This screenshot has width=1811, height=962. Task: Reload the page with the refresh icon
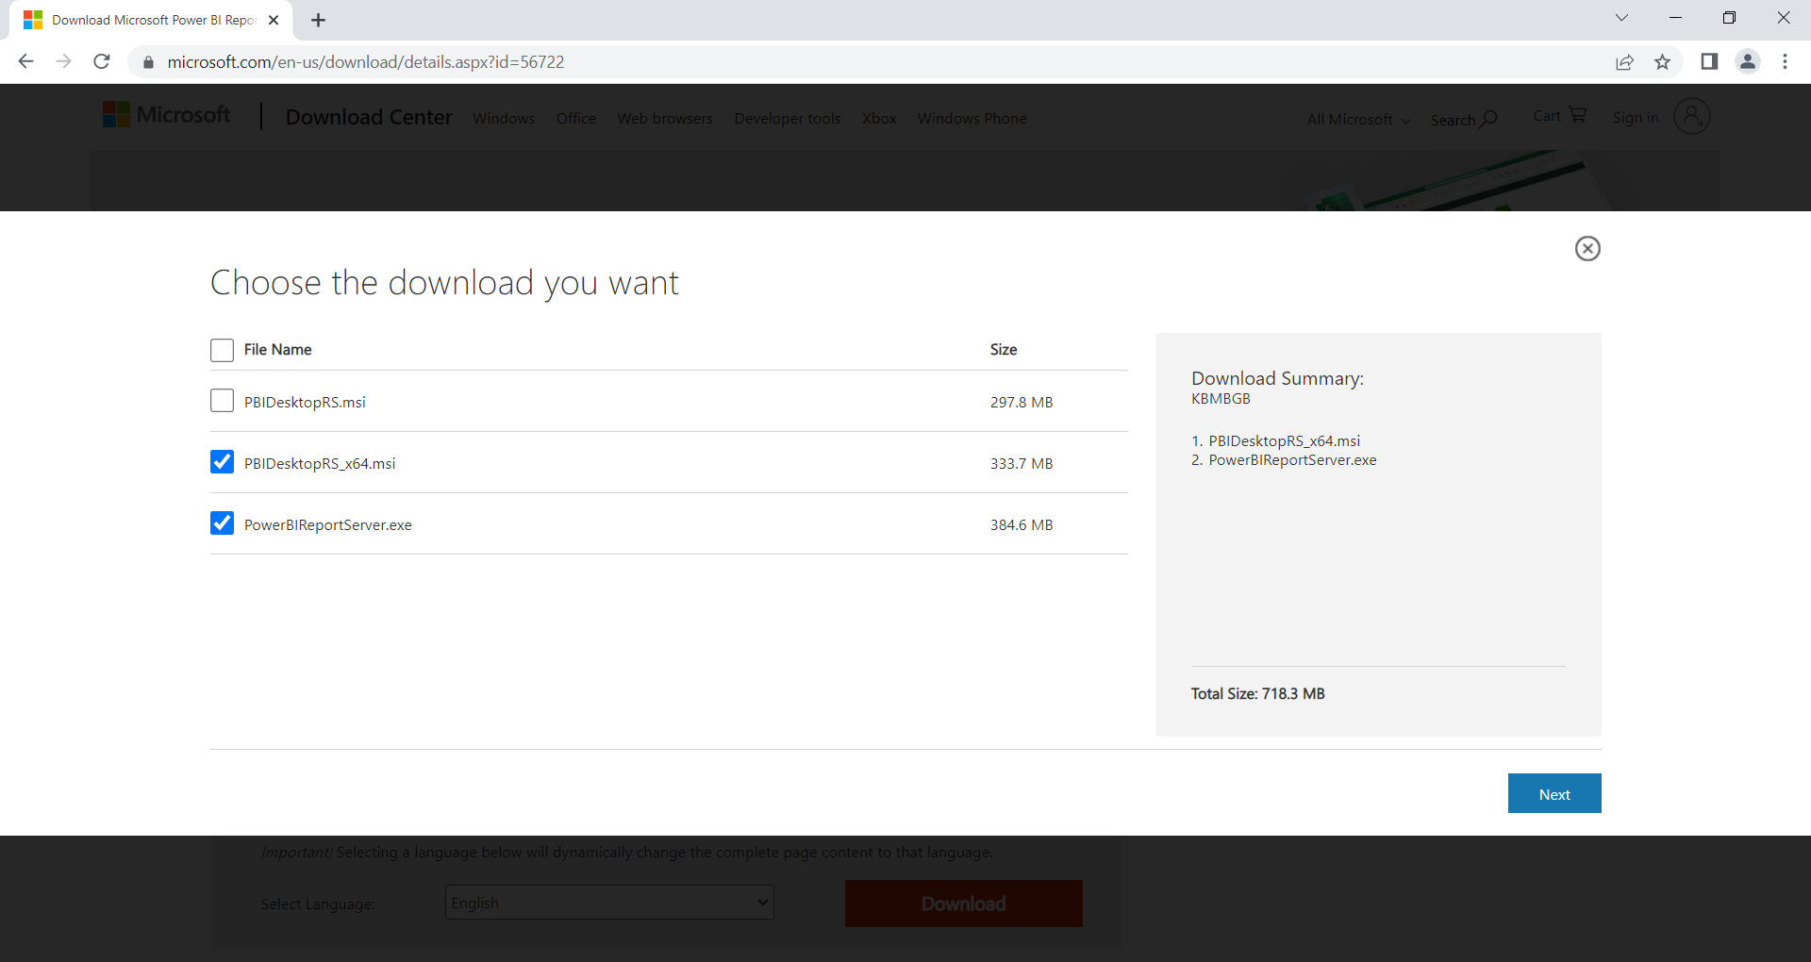coord(102,61)
